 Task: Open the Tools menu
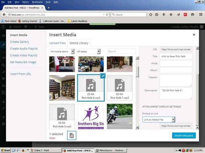coord(48,2)
